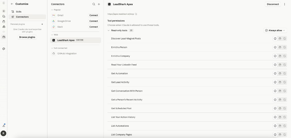This screenshot has height=138, width=291.
Task: Open the GitHub Integration connector
Action: click(x=76, y=54)
